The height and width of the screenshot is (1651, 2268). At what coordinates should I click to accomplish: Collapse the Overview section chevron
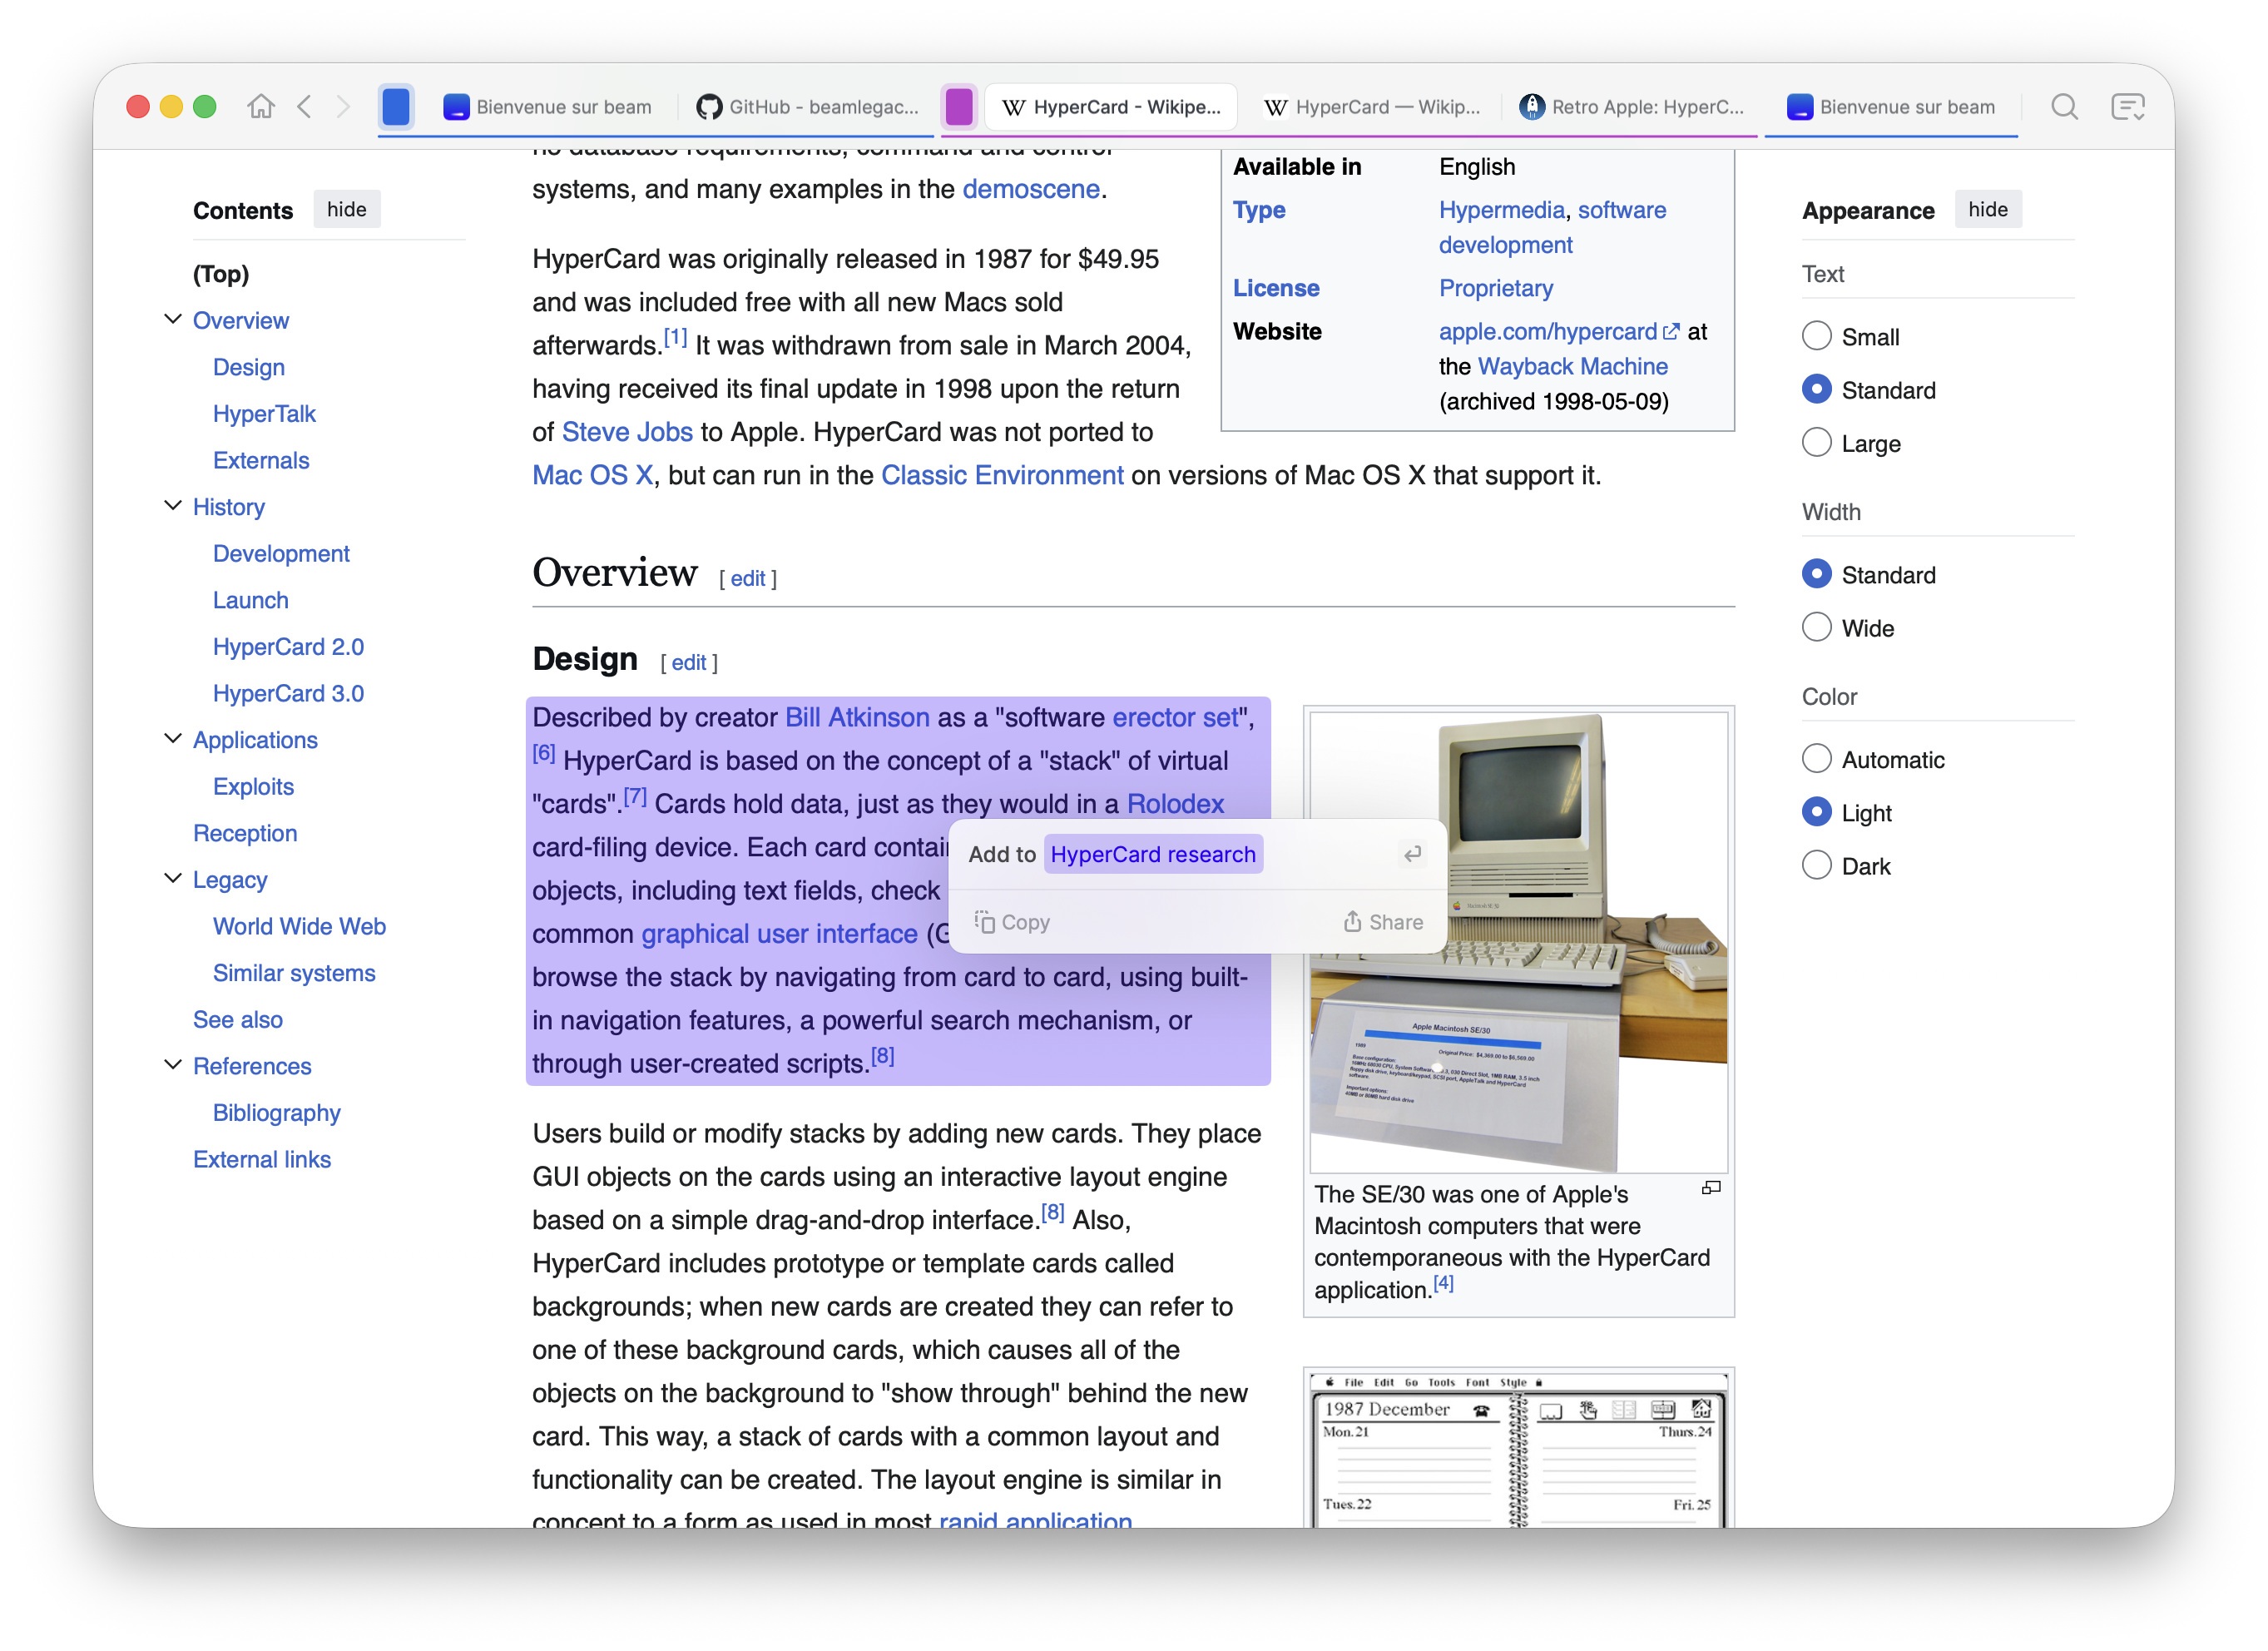click(172, 319)
